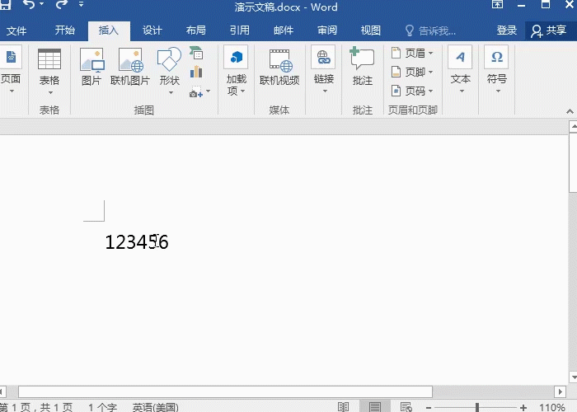Click the page count status indicator

[36, 407]
